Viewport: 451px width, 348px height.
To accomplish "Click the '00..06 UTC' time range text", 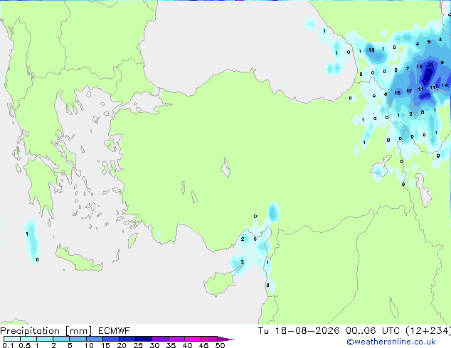I will 372,331.
